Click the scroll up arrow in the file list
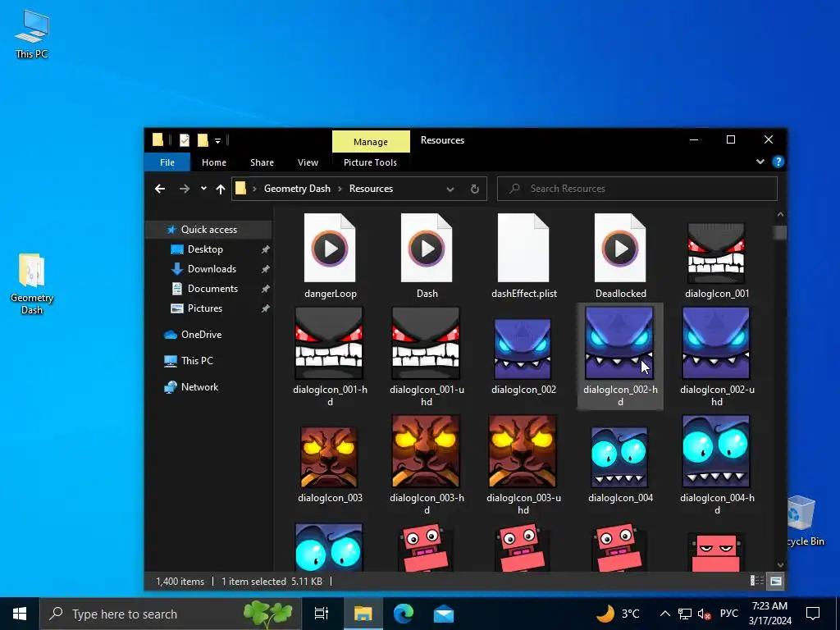Viewport: 840px width, 630px height. pyautogui.click(x=780, y=214)
